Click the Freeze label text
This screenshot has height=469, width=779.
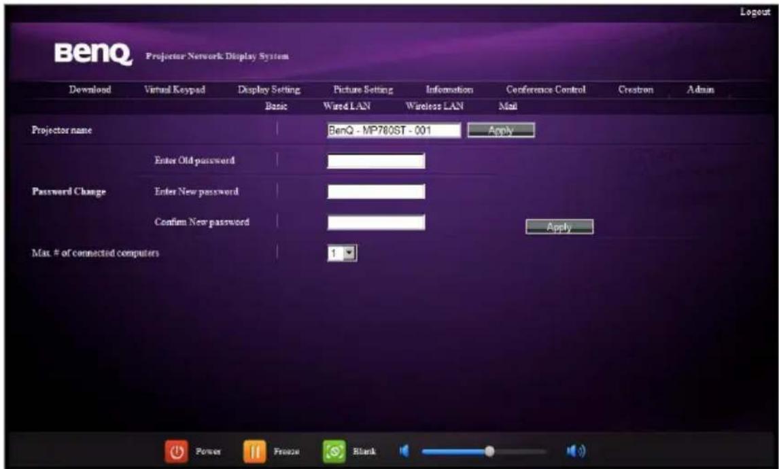pos(286,451)
